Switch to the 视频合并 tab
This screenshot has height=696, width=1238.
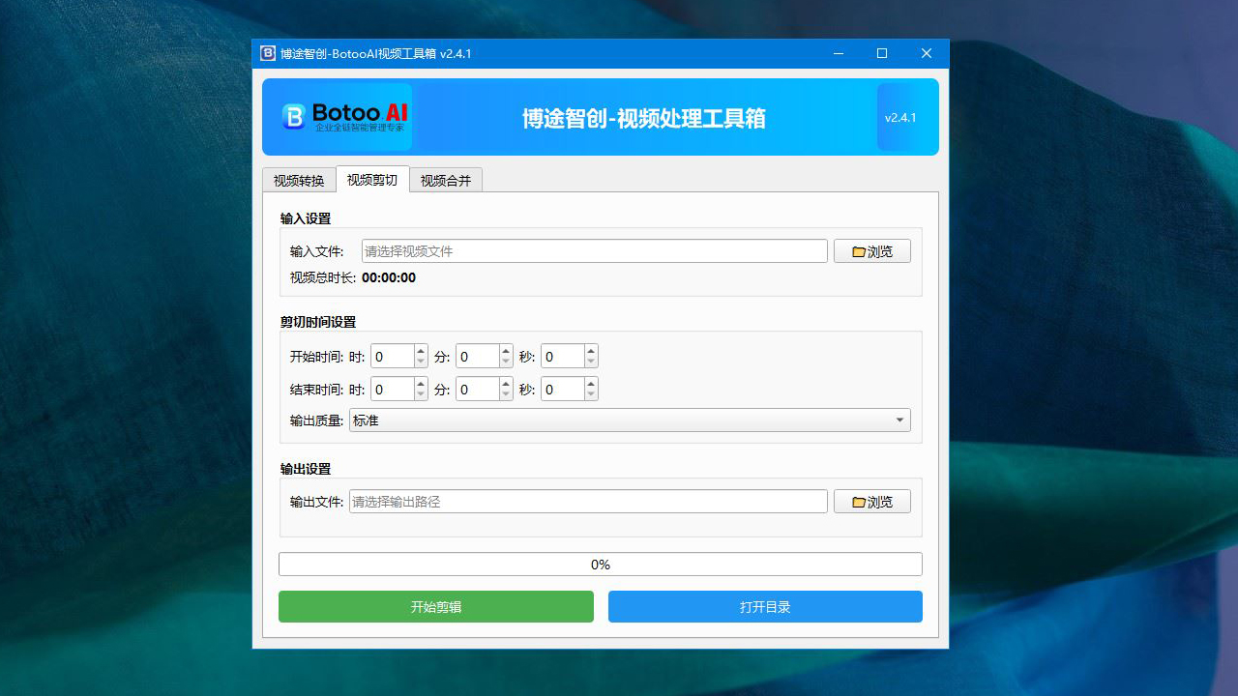coord(445,180)
